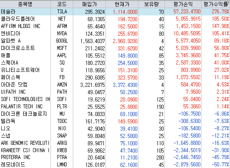Click the PATH ticker code
230x168 pixels.
(x=62, y=92)
